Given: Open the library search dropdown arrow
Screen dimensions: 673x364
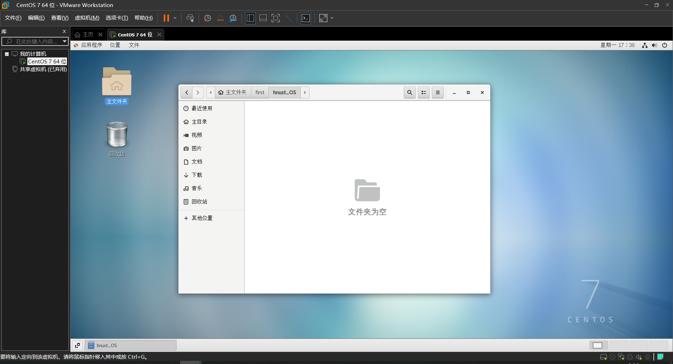Looking at the screenshot, I should pos(64,41).
